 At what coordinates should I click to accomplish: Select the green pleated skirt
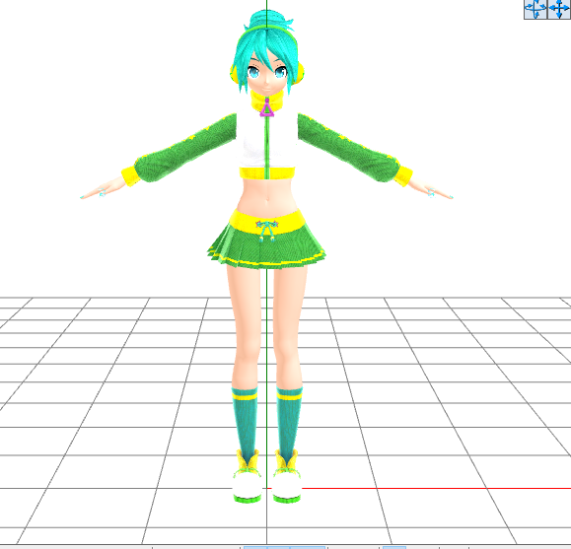point(266,246)
